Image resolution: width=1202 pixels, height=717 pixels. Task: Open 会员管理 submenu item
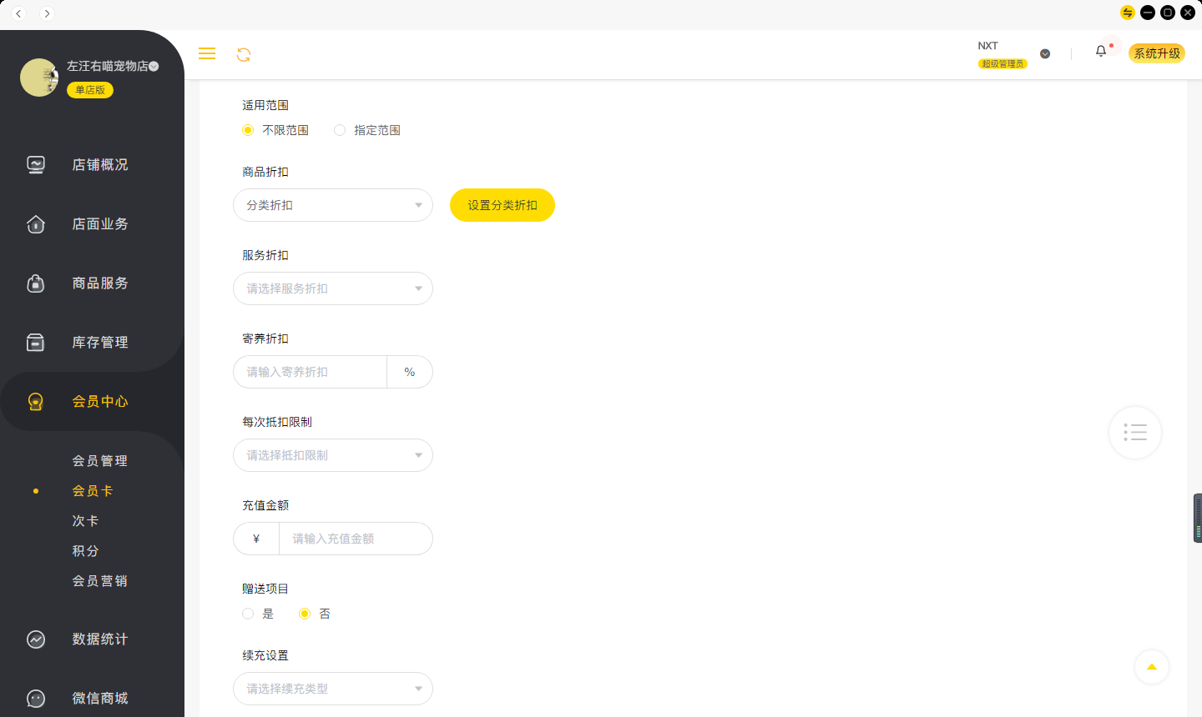tap(100, 461)
